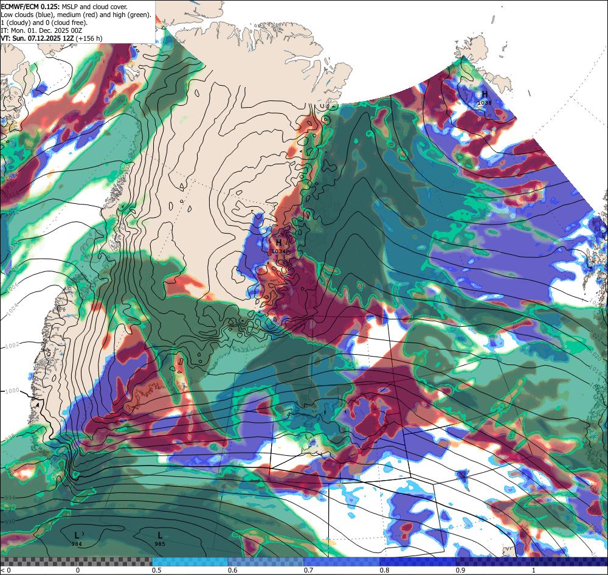
Task: Click the "1 (cloudy) and 0 (cloud free)." line
Action: (44, 23)
